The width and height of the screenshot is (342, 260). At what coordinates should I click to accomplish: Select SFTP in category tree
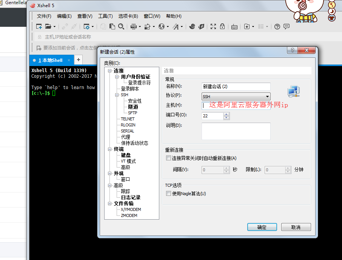point(132,113)
